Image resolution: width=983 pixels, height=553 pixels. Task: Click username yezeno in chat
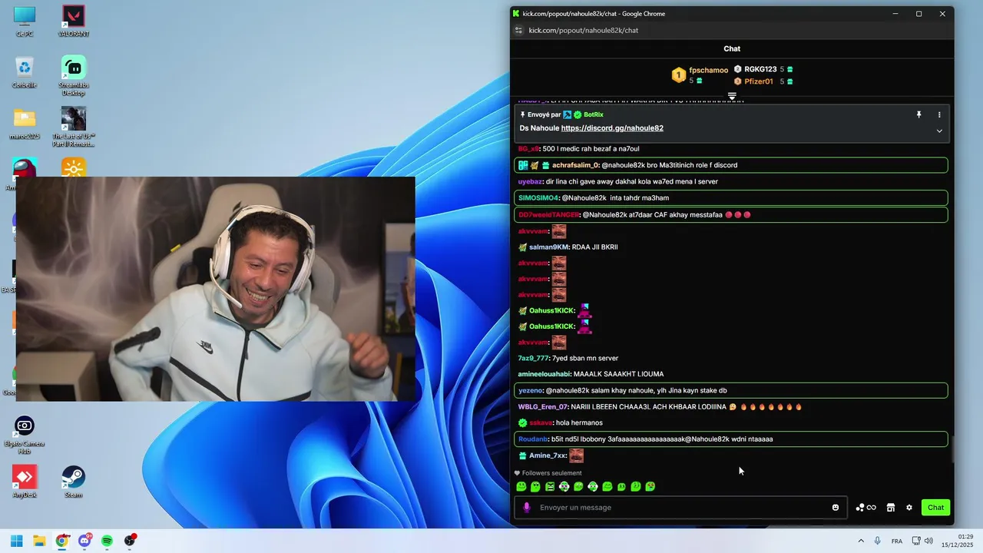pos(530,391)
